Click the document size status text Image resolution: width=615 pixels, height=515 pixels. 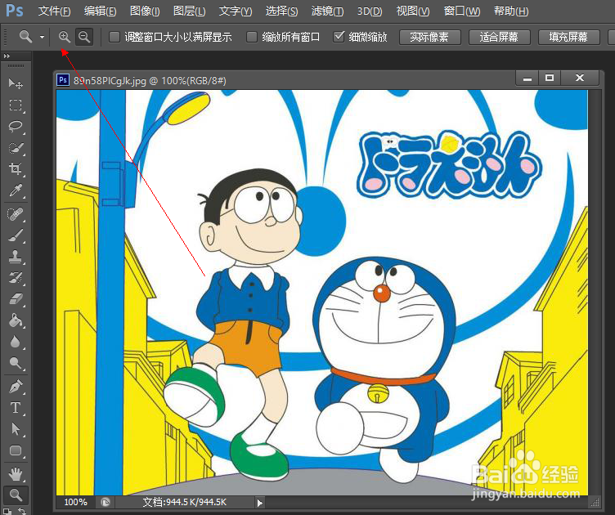pyautogui.click(x=184, y=502)
